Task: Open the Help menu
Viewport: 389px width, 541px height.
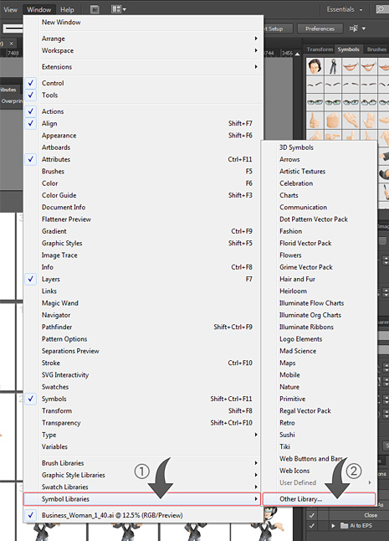Action: pos(67,10)
